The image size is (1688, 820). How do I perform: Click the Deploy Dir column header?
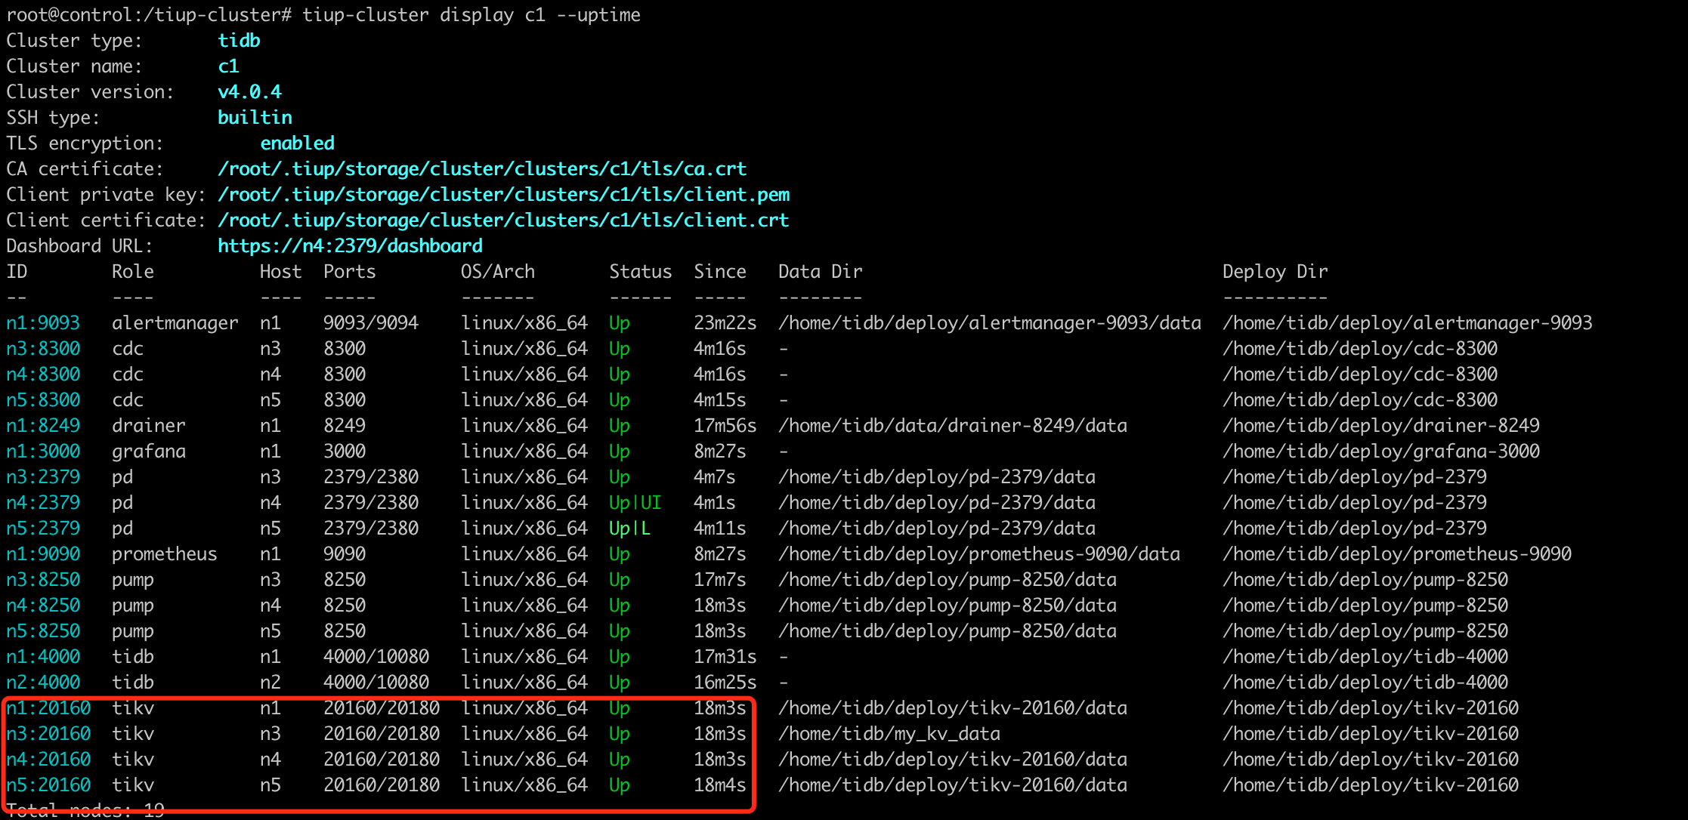coord(1275,272)
